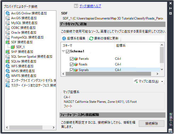This screenshot has height=134, width=174.
Task: Open the データ接続ヘルプ link
Action: point(90,6)
